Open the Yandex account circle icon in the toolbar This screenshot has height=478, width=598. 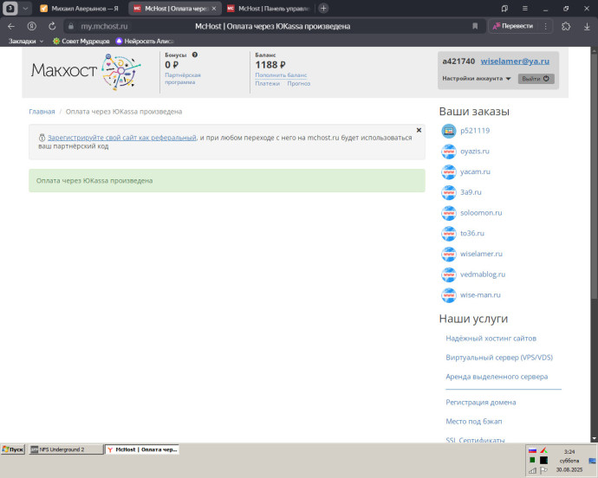(32, 26)
